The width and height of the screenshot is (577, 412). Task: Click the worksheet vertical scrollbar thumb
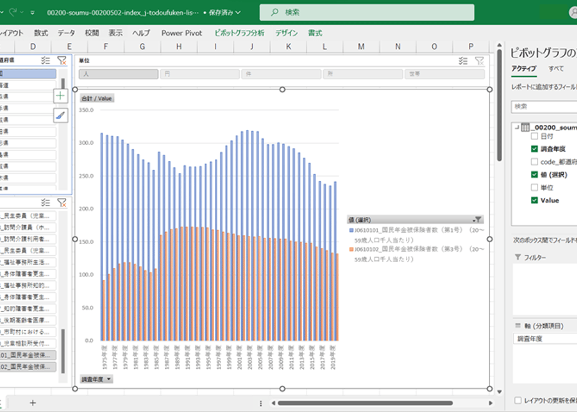pyautogui.click(x=500, y=105)
